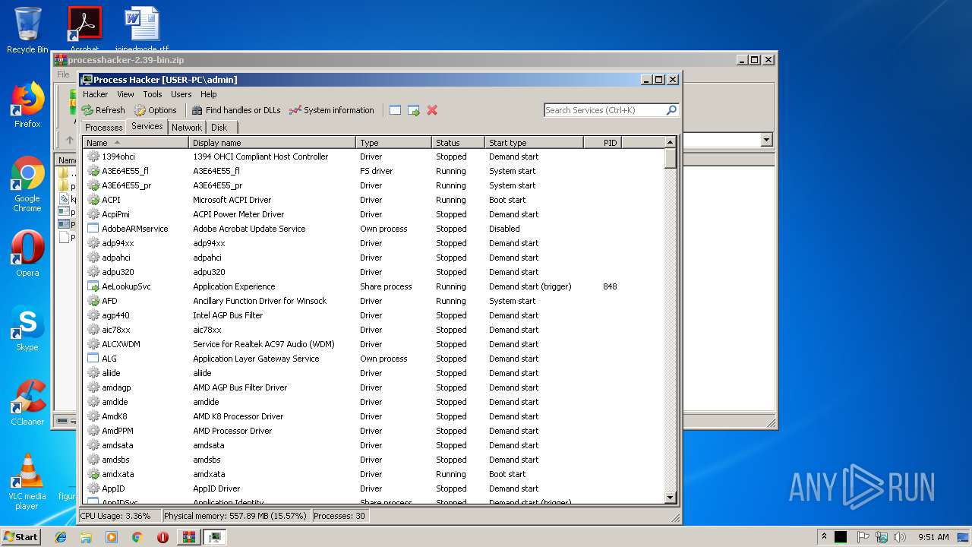Open the address dropdown in the WinRAR window

[x=766, y=140]
